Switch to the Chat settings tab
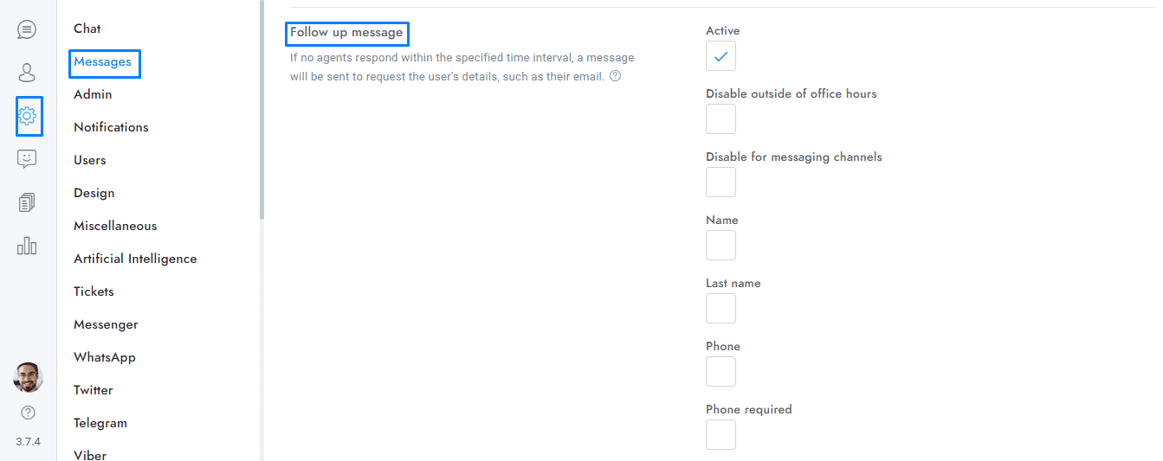This screenshot has width=1163, height=461. pyautogui.click(x=87, y=29)
